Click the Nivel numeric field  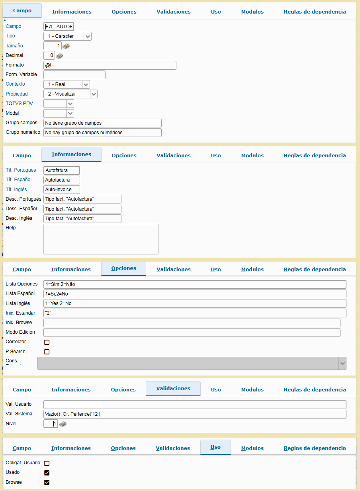pos(51,424)
